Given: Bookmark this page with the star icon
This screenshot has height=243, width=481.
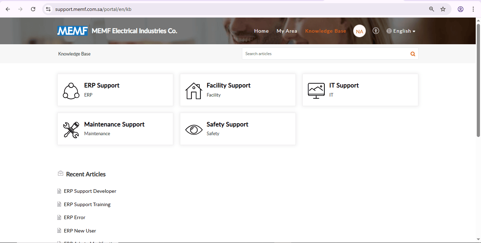Looking at the screenshot, I should pos(443,9).
